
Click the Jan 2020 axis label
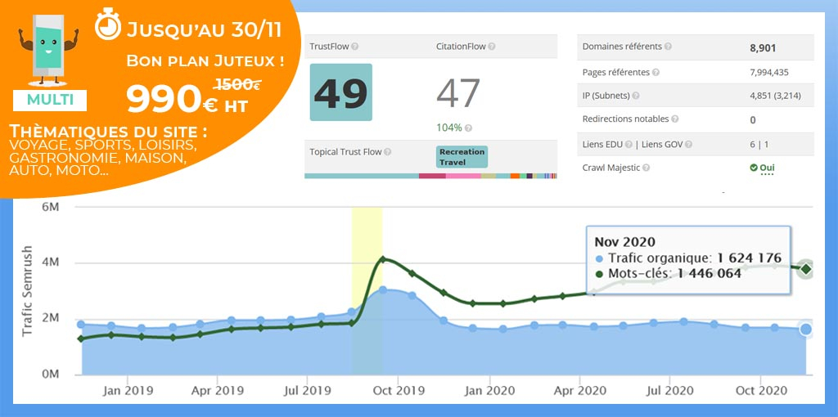click(489, 390)
